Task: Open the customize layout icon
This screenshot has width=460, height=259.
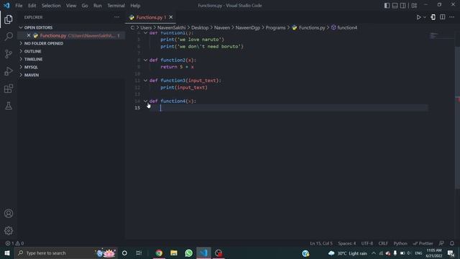Action: coord(414,6)
